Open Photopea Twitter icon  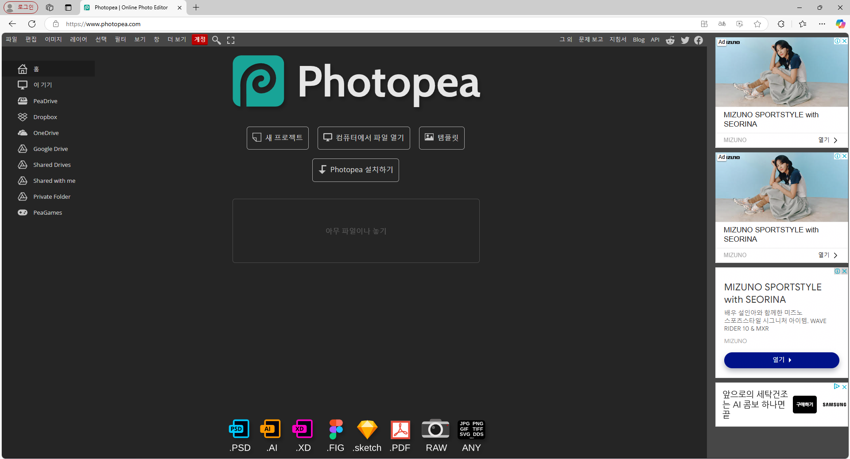coord(685,40)
